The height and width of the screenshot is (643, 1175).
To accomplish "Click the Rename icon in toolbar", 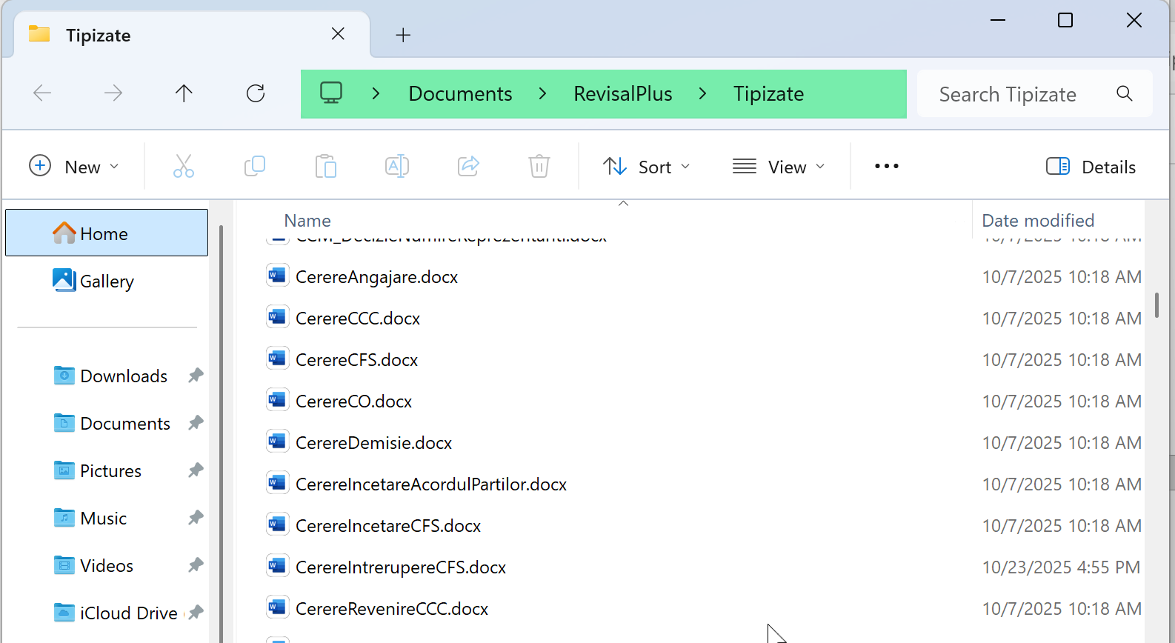I will click(x=396, y=167).
